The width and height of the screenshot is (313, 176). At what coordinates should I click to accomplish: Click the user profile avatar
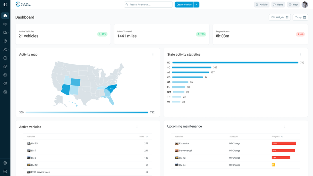(305, 5)
